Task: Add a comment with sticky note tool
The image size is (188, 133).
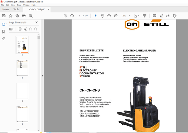Action: pos(154,16)
